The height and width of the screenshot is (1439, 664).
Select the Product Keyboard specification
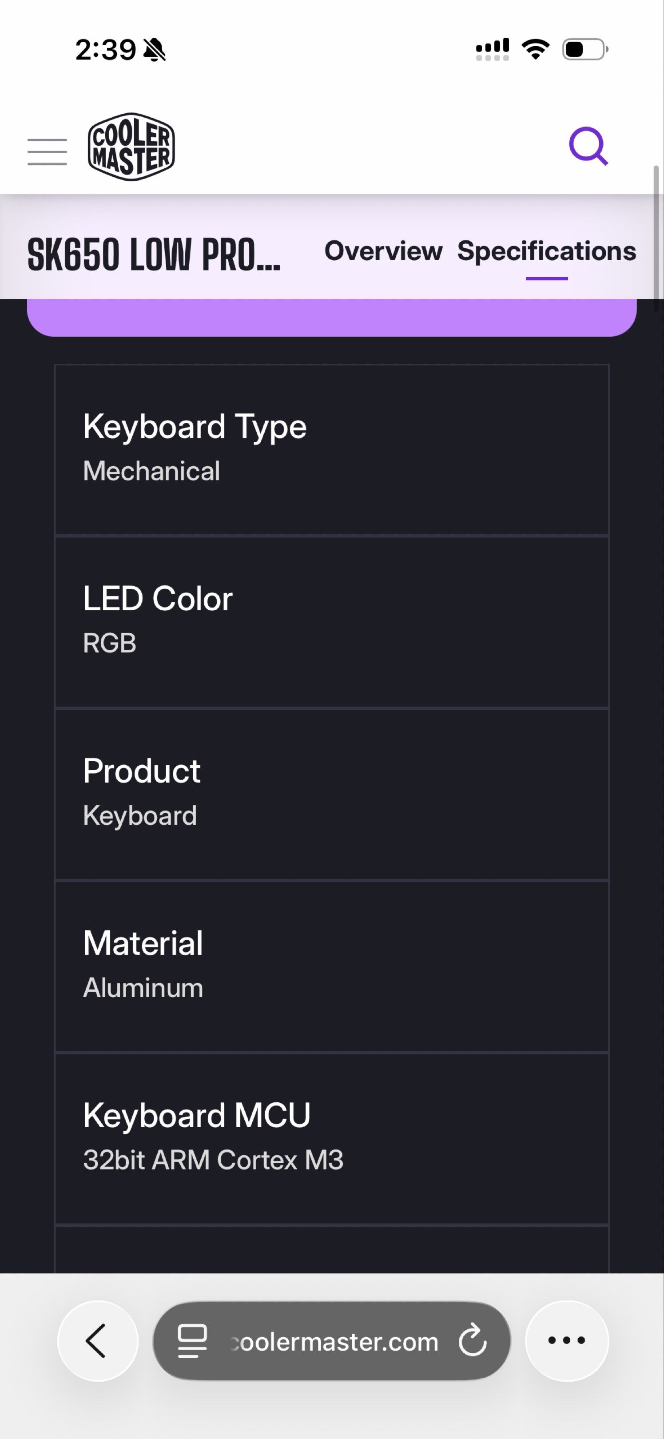pos(332,791)
